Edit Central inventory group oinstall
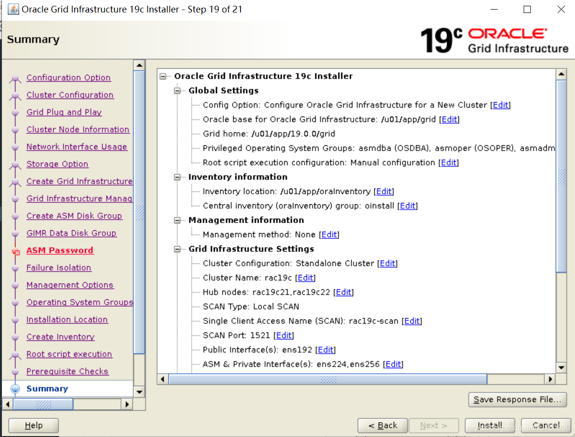 (407, 206)
